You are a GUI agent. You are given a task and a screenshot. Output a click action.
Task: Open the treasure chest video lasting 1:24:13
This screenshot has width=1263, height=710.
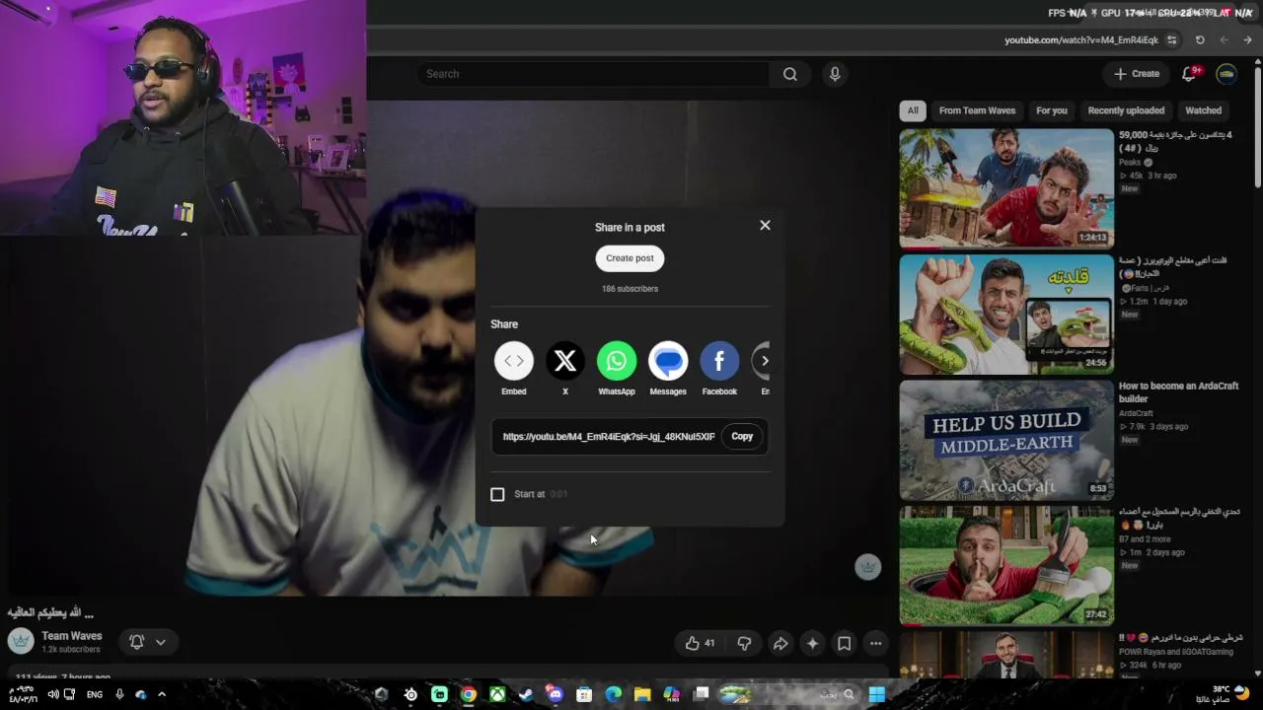click(x=1006, y=188)
